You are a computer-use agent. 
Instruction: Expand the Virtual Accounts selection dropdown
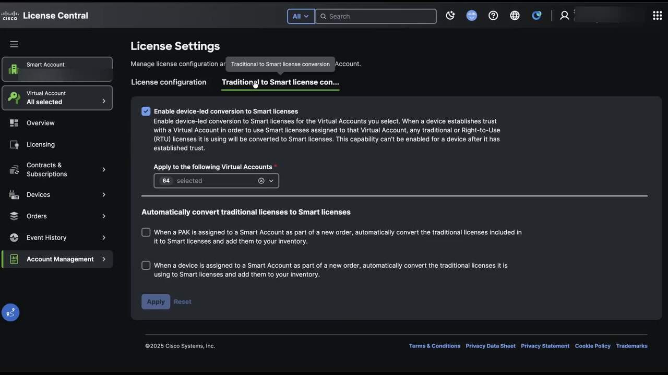(x=271, y=181)
